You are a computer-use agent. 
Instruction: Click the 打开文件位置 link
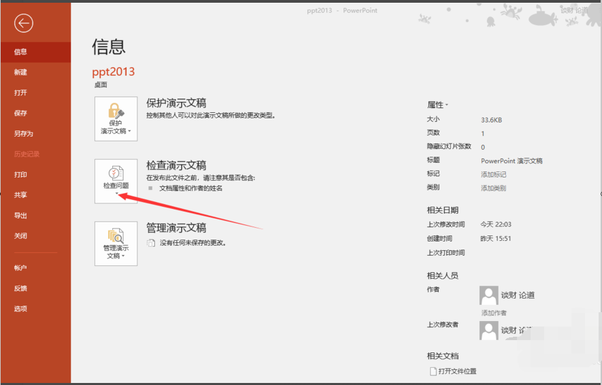[458, 371]
